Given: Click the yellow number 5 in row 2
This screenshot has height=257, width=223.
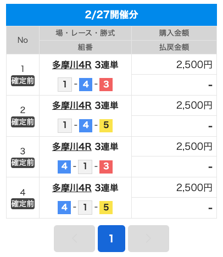Looking at the screenshot, I should click(106, 126).
